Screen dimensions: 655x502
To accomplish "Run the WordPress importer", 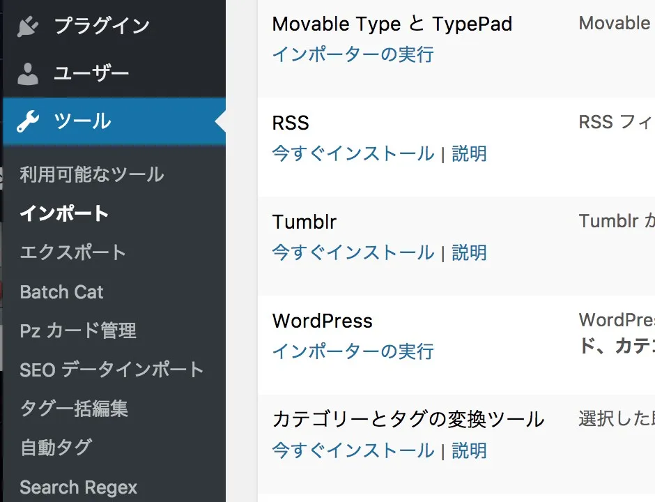I will pyautogui.click(x=353, y=351).
